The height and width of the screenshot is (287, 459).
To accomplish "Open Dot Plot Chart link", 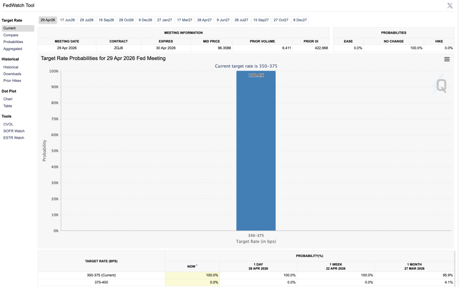I will point(8,99).
